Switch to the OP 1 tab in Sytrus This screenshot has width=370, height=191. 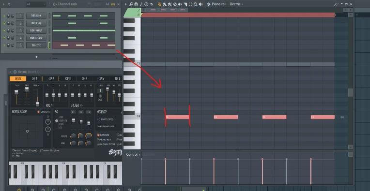coord(34,79)
